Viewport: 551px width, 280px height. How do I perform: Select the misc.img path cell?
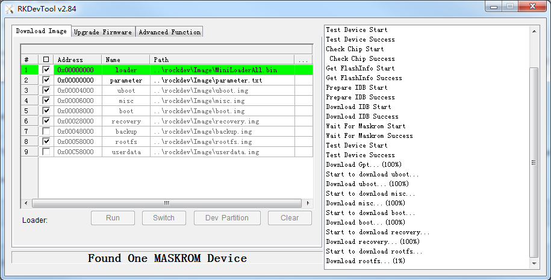(x=222, y=101)
